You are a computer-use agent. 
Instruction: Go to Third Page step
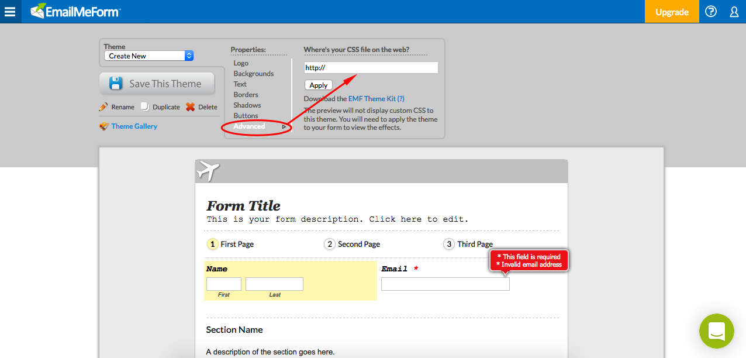(468, 244)
